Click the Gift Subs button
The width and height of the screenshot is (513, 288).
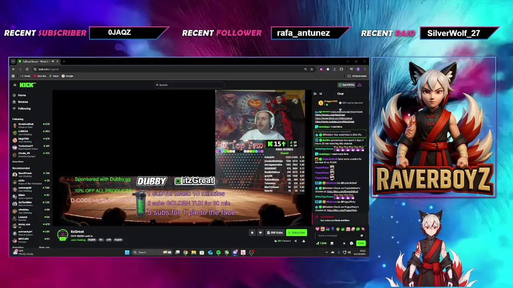275,233
